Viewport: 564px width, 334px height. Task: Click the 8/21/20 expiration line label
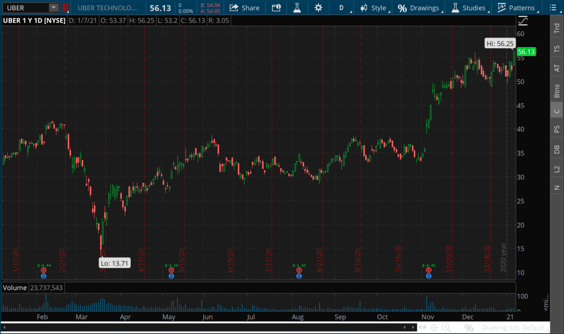(x=319, y=260)
